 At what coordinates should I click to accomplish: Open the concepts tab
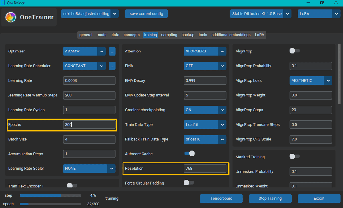click(131, 35)
